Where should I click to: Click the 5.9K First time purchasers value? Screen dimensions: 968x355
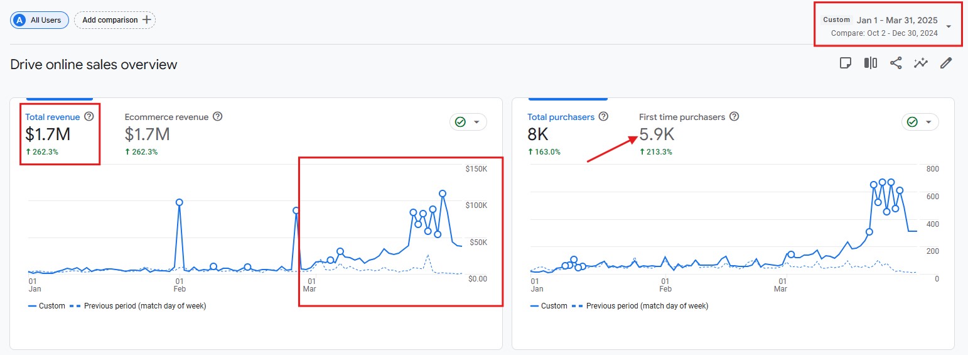pyautogui.click(x=657, y=134)
